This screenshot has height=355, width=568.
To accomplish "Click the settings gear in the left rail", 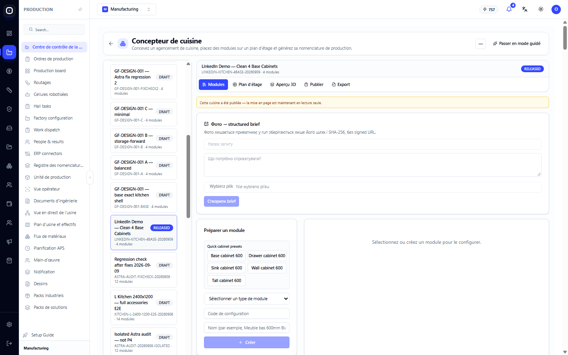I will pos(9,325).
